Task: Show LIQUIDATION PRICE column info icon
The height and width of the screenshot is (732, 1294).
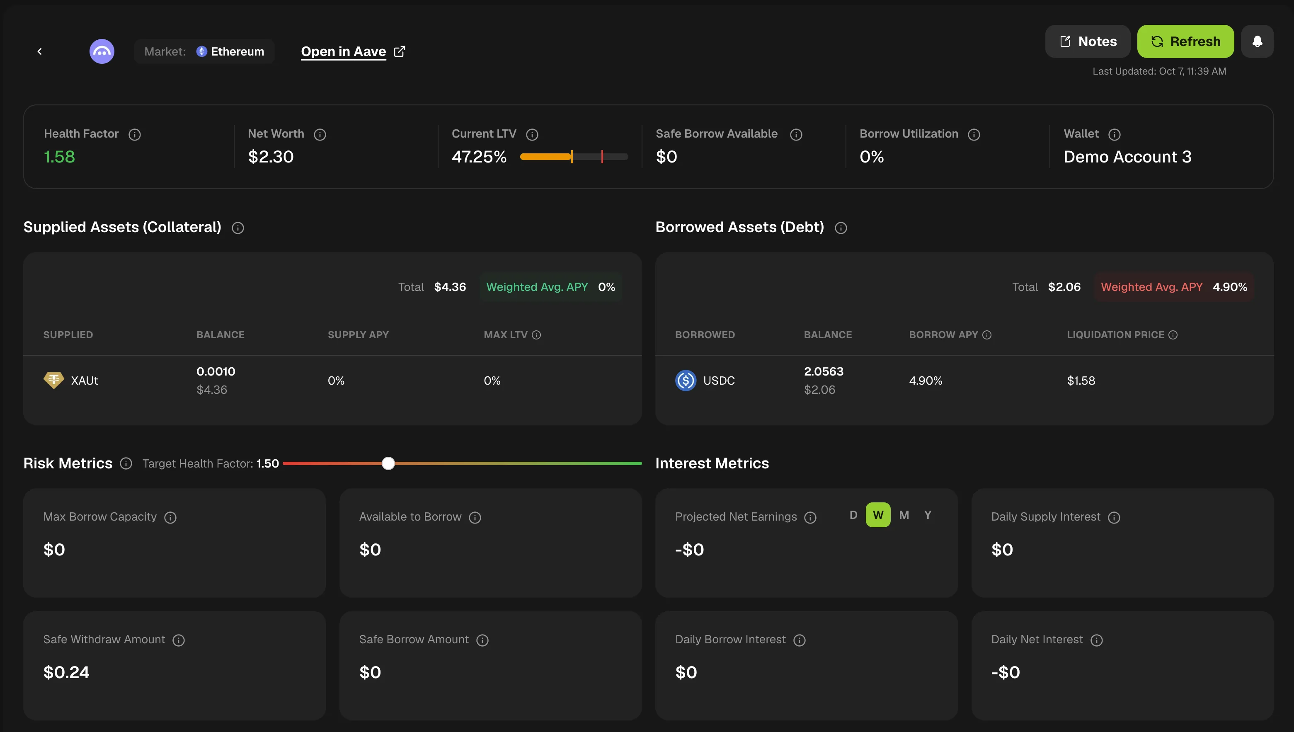Action: tap(1173, 335)
